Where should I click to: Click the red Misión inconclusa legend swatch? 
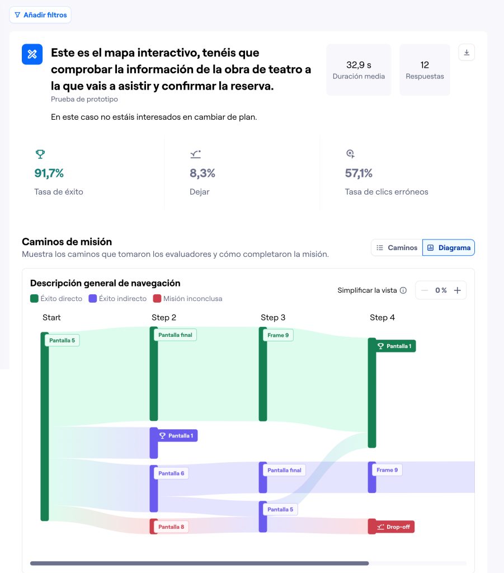tap(157, 299)
